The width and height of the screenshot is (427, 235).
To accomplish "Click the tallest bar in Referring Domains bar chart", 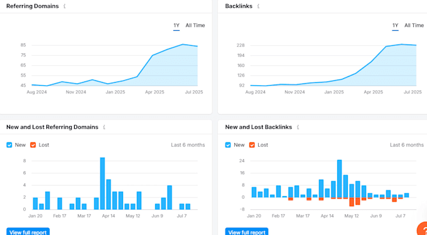I will coord(102,184).
